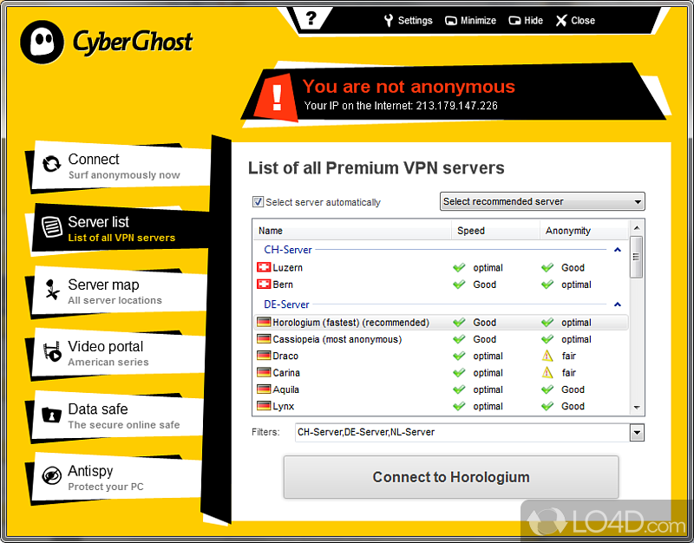Toggle the Select server automatically checkbox
The height and width of the screenshot is (543, 694).
[258, 202]
